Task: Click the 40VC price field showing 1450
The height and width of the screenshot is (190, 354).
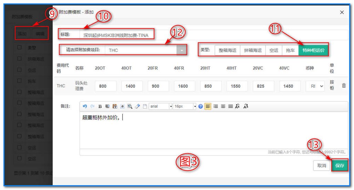Action: (290, 86)
